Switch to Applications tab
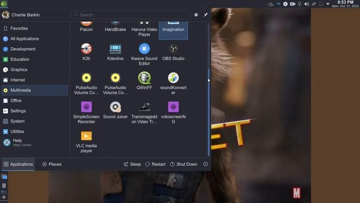Viewport: 360px width, 203px height. click(x=19, y=164)
